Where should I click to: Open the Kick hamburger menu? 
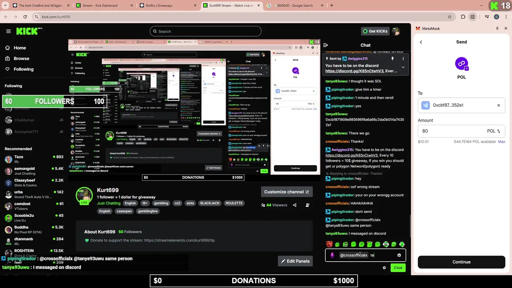click(8, 31)
